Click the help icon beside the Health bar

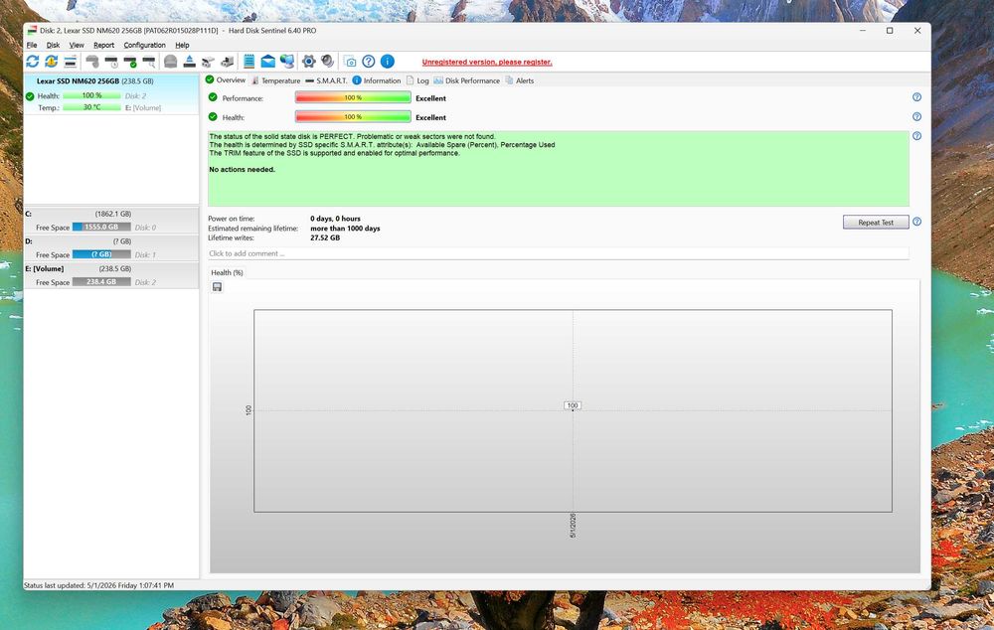916,116
